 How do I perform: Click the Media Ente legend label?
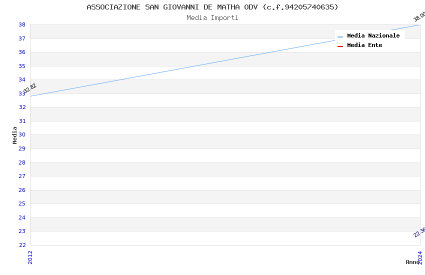364,45
